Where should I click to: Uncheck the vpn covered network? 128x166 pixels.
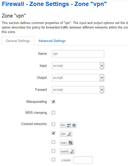click(x=53, y=133)
